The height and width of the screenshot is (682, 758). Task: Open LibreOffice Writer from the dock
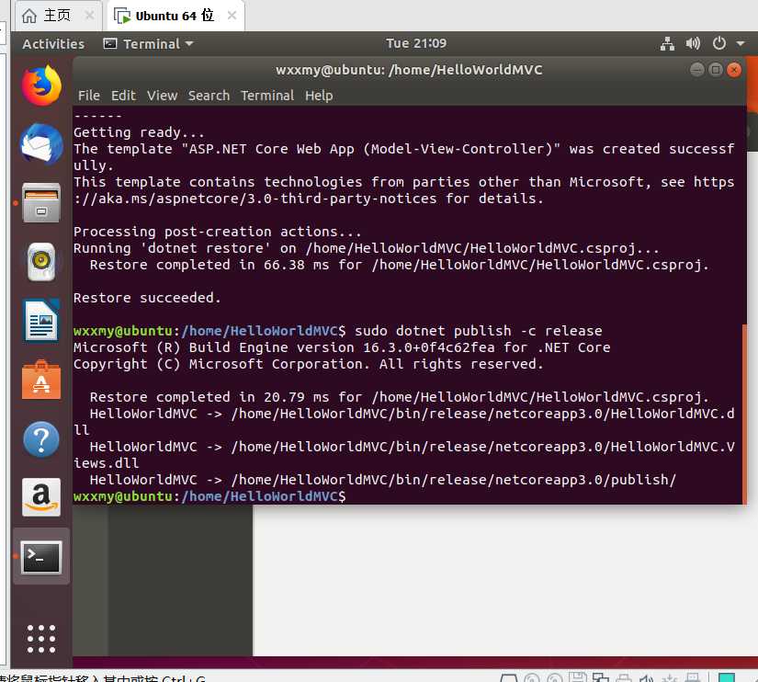[41, 321]
